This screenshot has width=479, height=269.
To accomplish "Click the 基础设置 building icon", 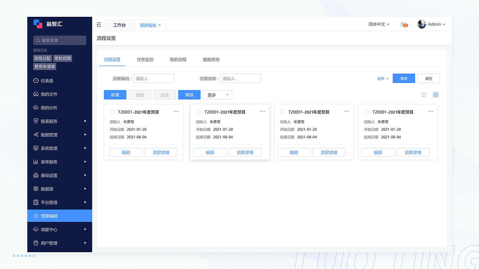I will [36, 175].
